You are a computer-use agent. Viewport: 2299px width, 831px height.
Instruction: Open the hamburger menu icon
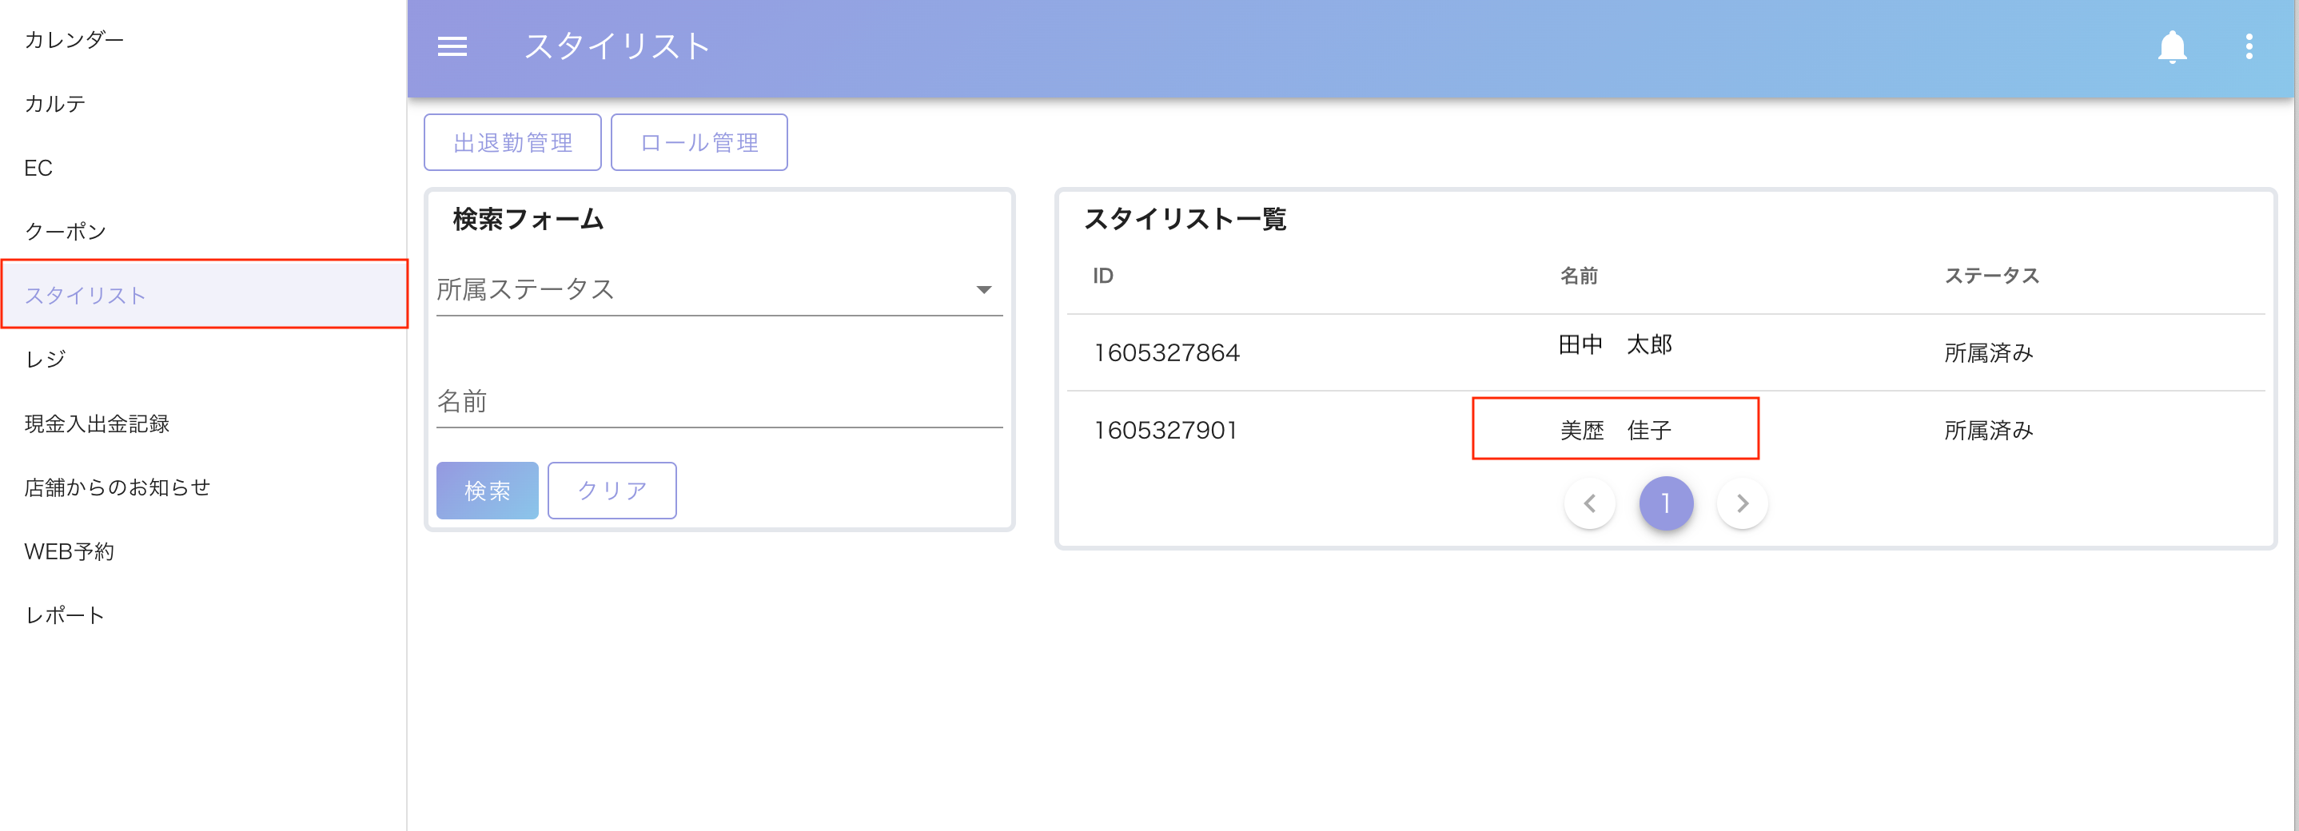[x=452, y=46]
